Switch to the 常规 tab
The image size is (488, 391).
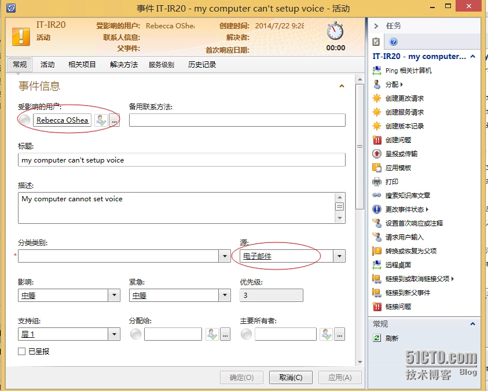(x=19, y=64)
